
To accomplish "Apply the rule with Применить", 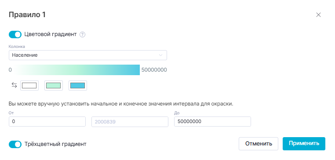I will click(x=304, y=144).
